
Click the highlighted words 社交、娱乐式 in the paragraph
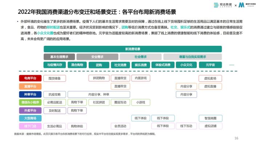(x=180, y=27)
